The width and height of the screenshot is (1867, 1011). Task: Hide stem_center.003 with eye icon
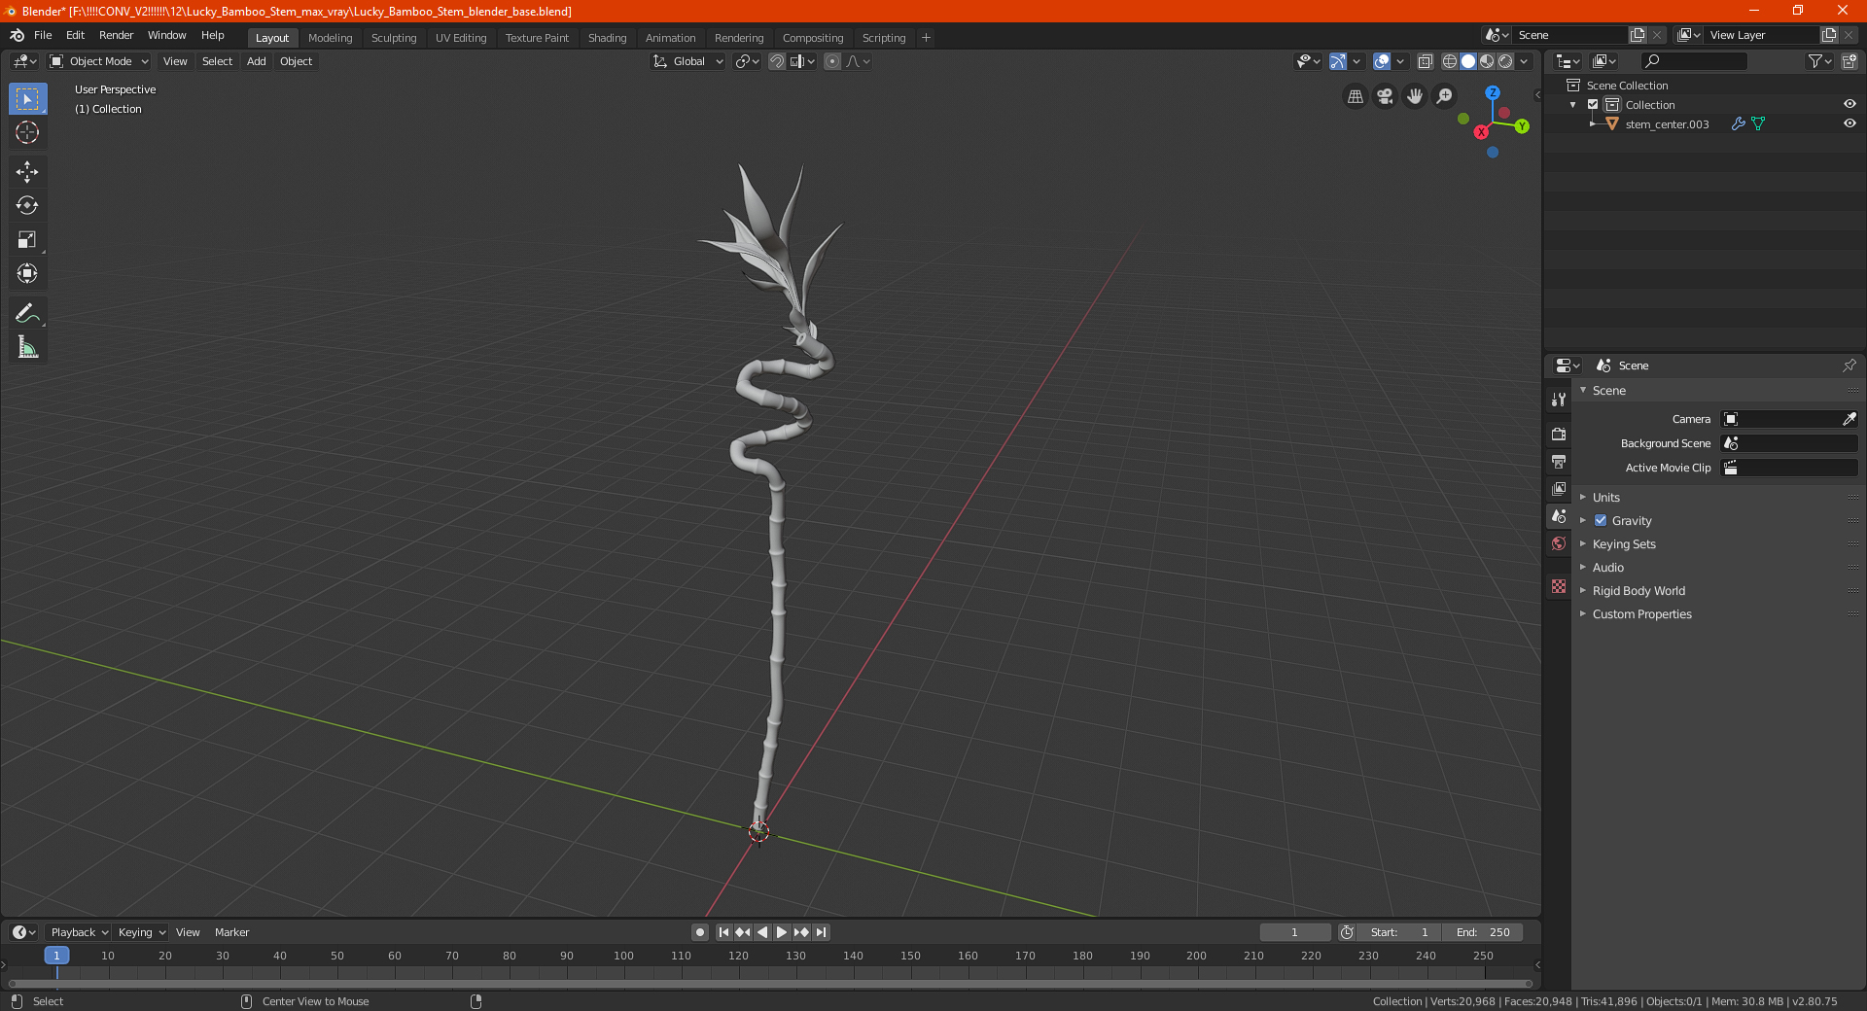point(1849,123)
